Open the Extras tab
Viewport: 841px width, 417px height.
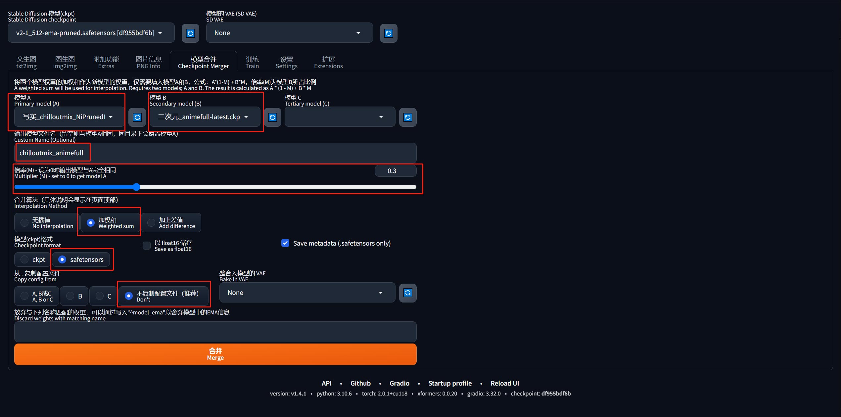click(x=106, y=62)
